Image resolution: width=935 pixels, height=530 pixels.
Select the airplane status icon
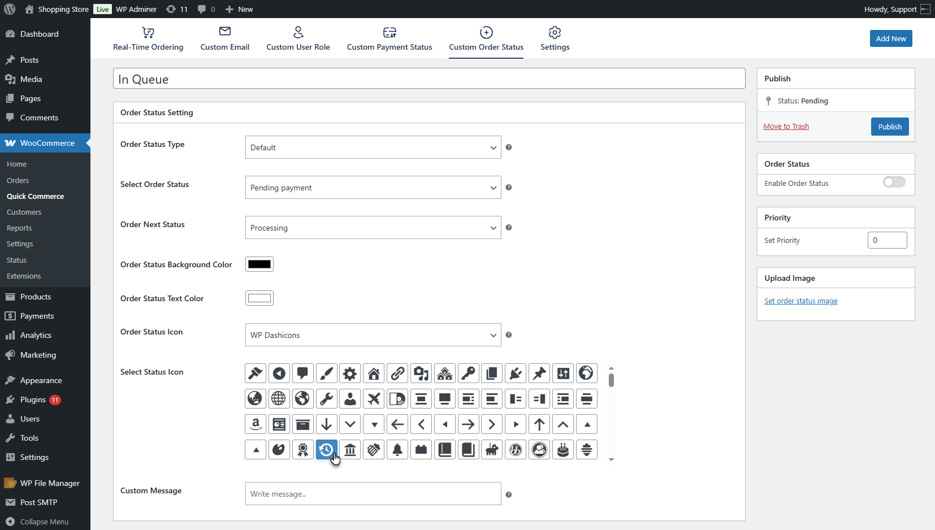(x=374, y=399)
